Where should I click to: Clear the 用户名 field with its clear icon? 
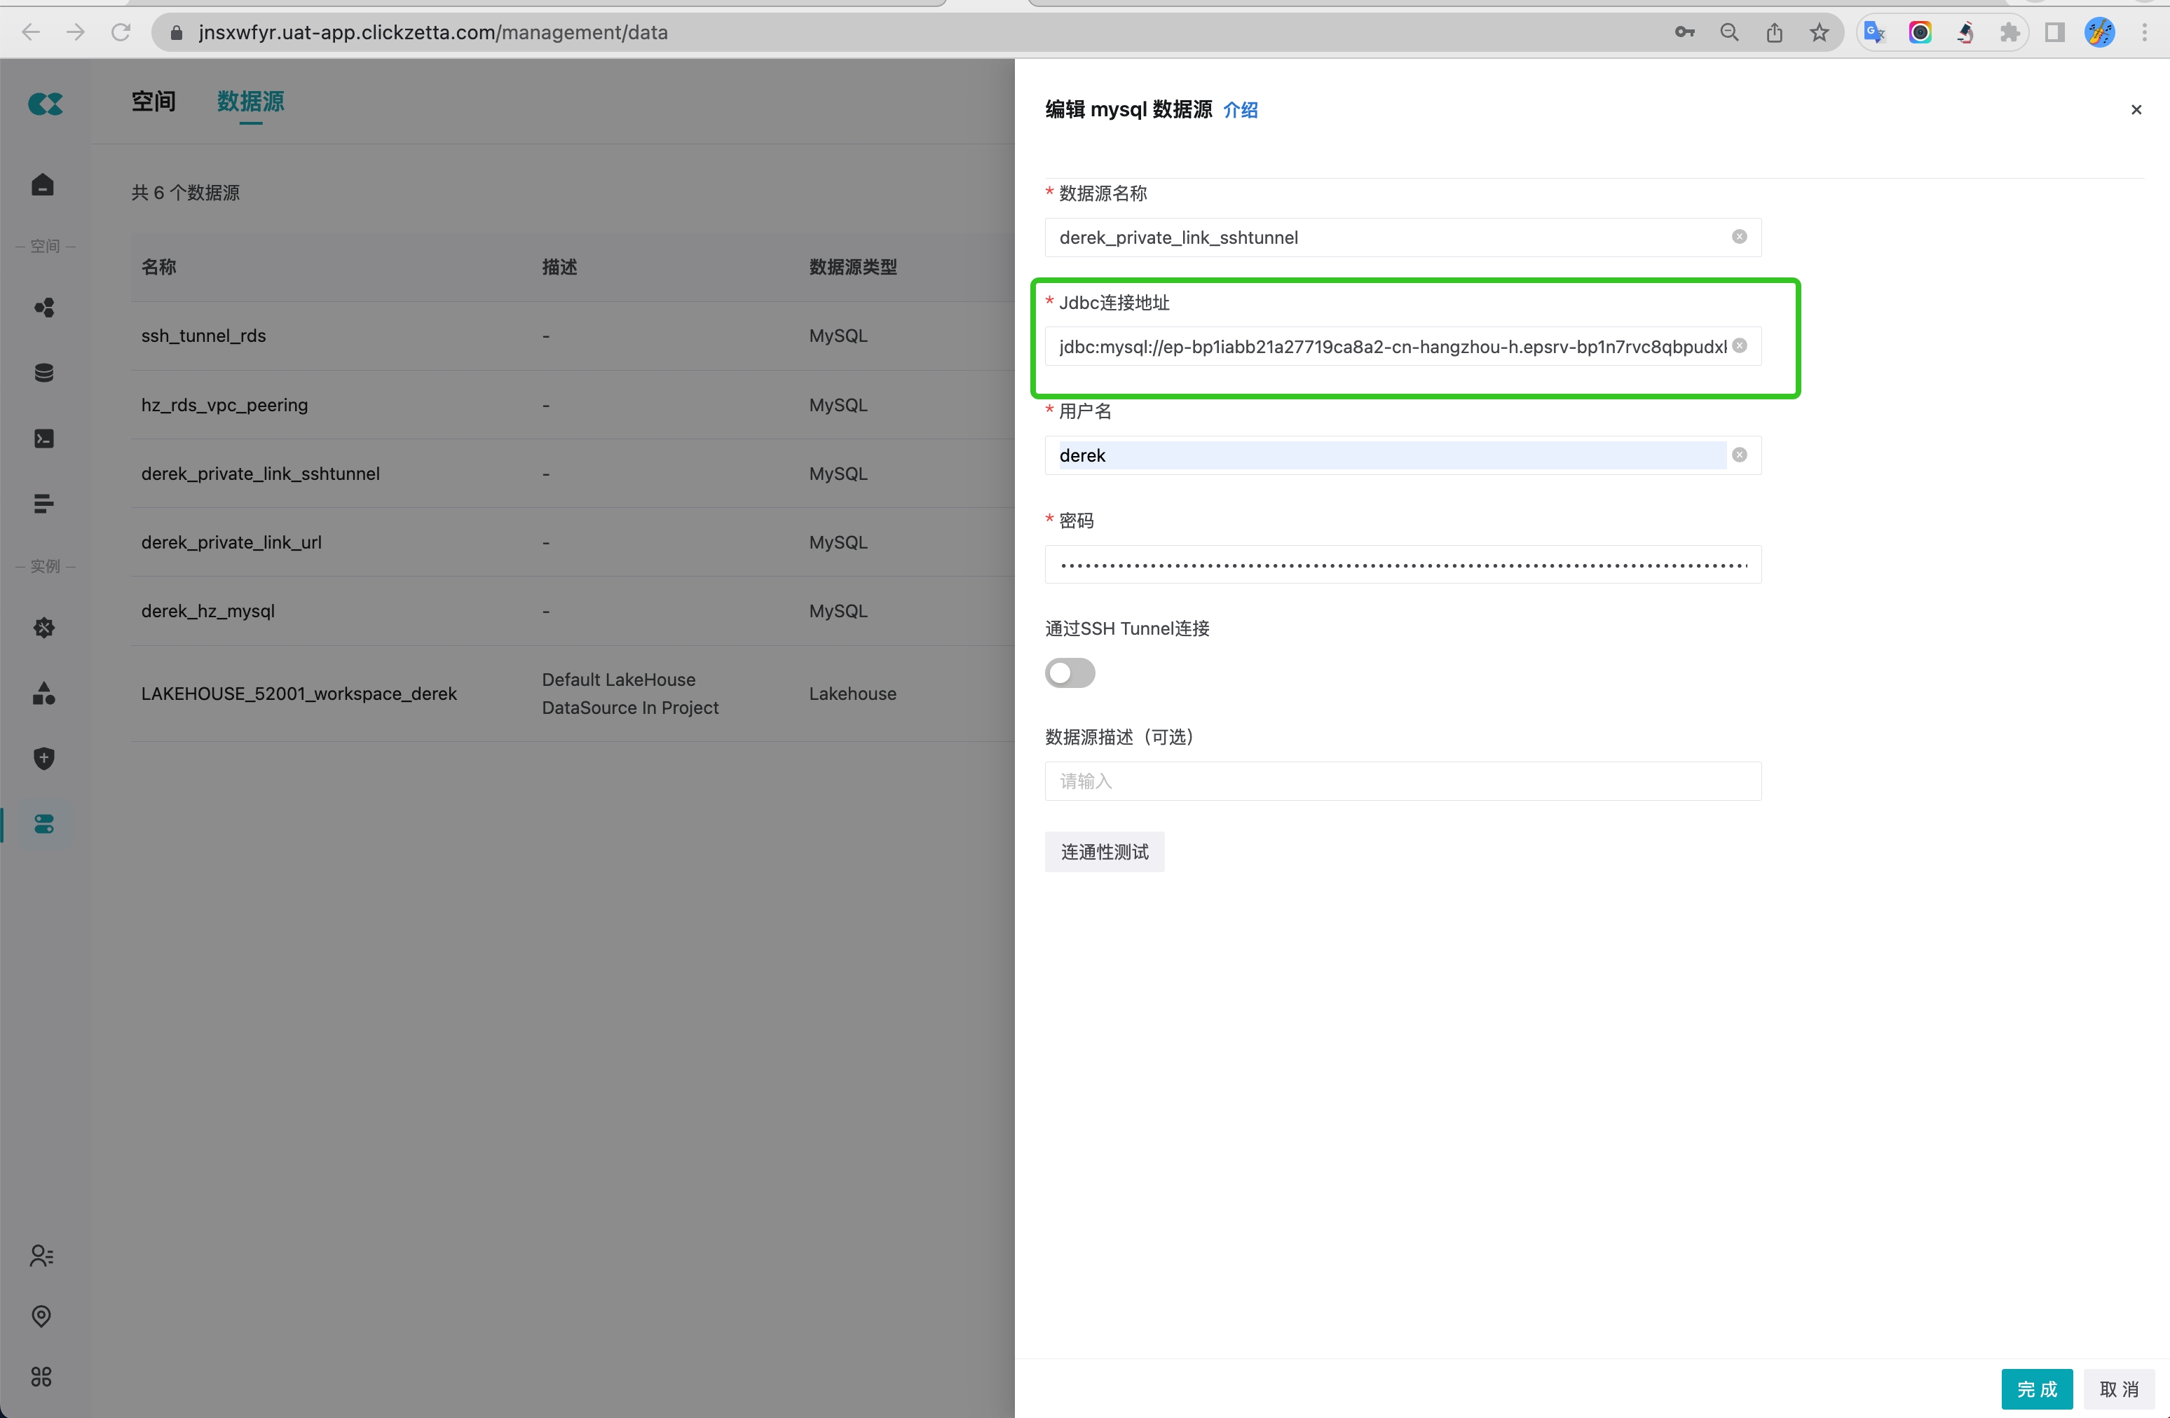click(x=1740, y=455)
